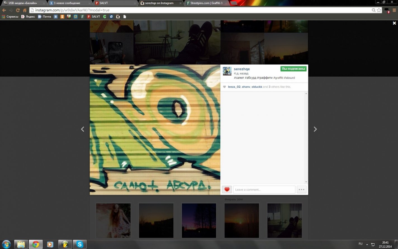Open the serezhqe username profile link
398x249 pixels.
[242, 69]
